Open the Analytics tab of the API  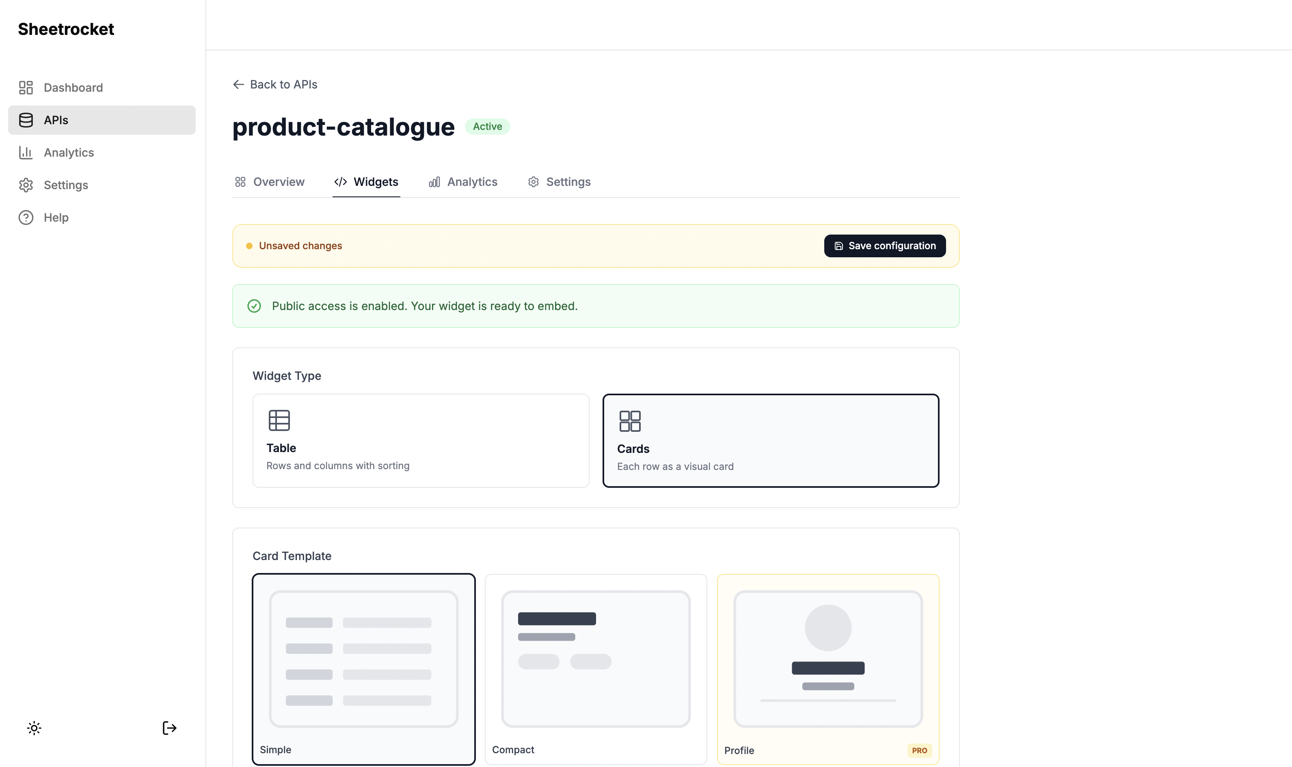click(x=463, y=182)
